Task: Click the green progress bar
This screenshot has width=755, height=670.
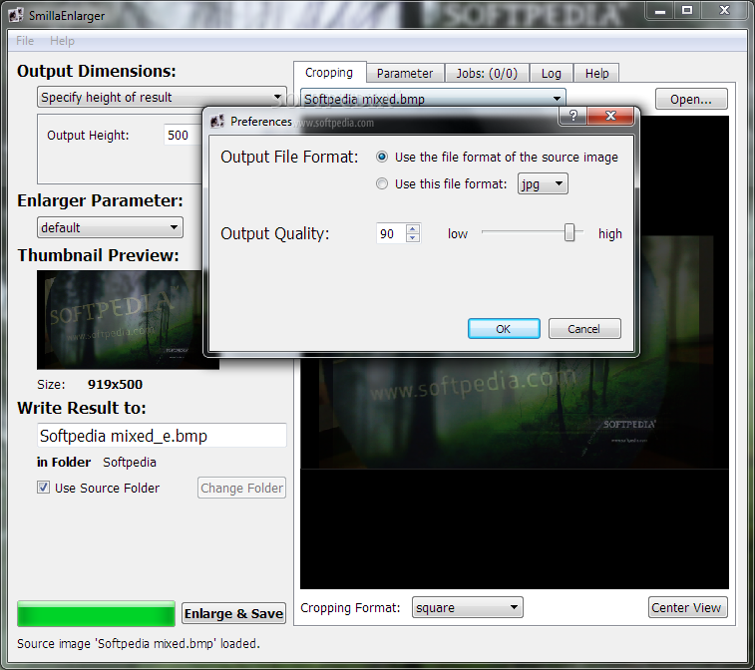Action: pos(96,614)
